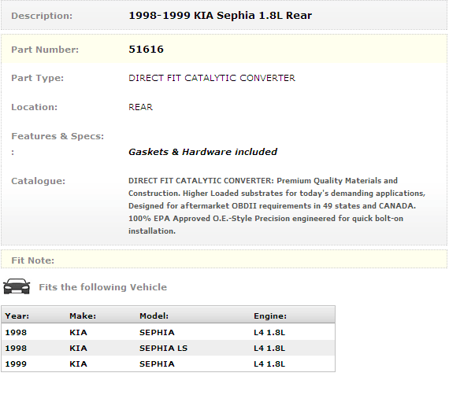Select the part number 51616
449x406 pixels.
pyautogui.click(x=146, y=50)
